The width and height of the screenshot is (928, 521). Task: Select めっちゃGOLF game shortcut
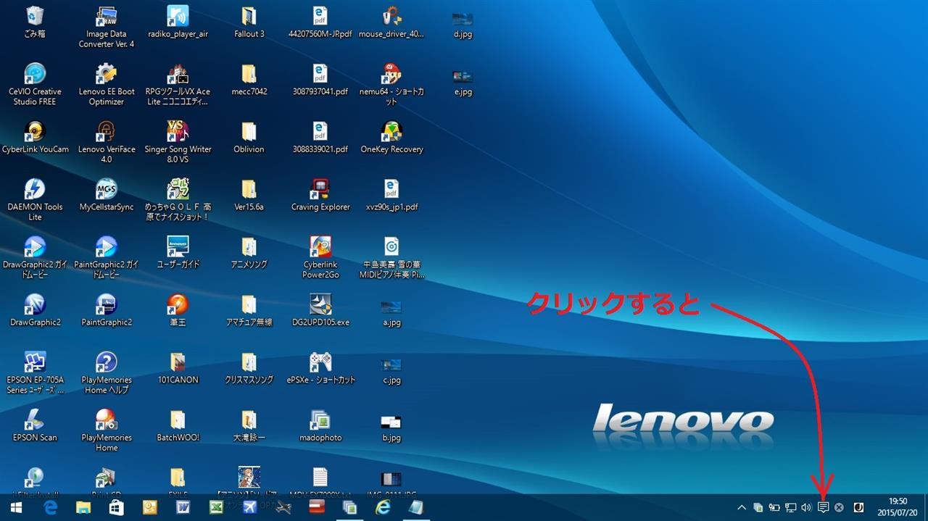click(178, 199)
